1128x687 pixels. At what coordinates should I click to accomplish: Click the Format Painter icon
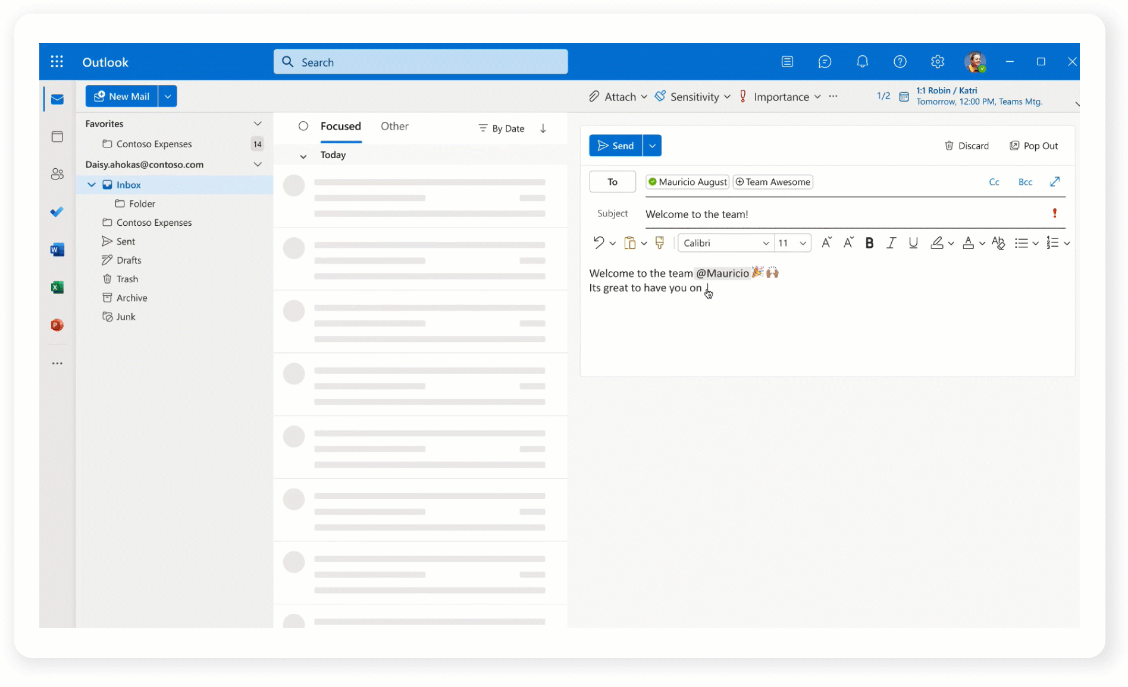pyautogui.click(x=659, y=243)
